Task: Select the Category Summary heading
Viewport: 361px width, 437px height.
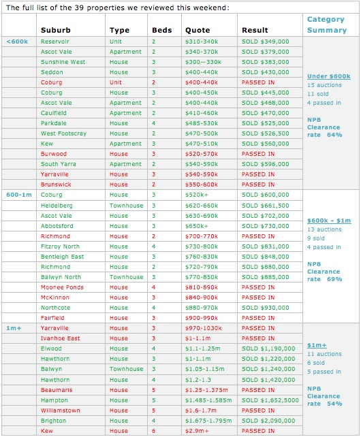Action: pyautogui.click(x=327, y=25)
